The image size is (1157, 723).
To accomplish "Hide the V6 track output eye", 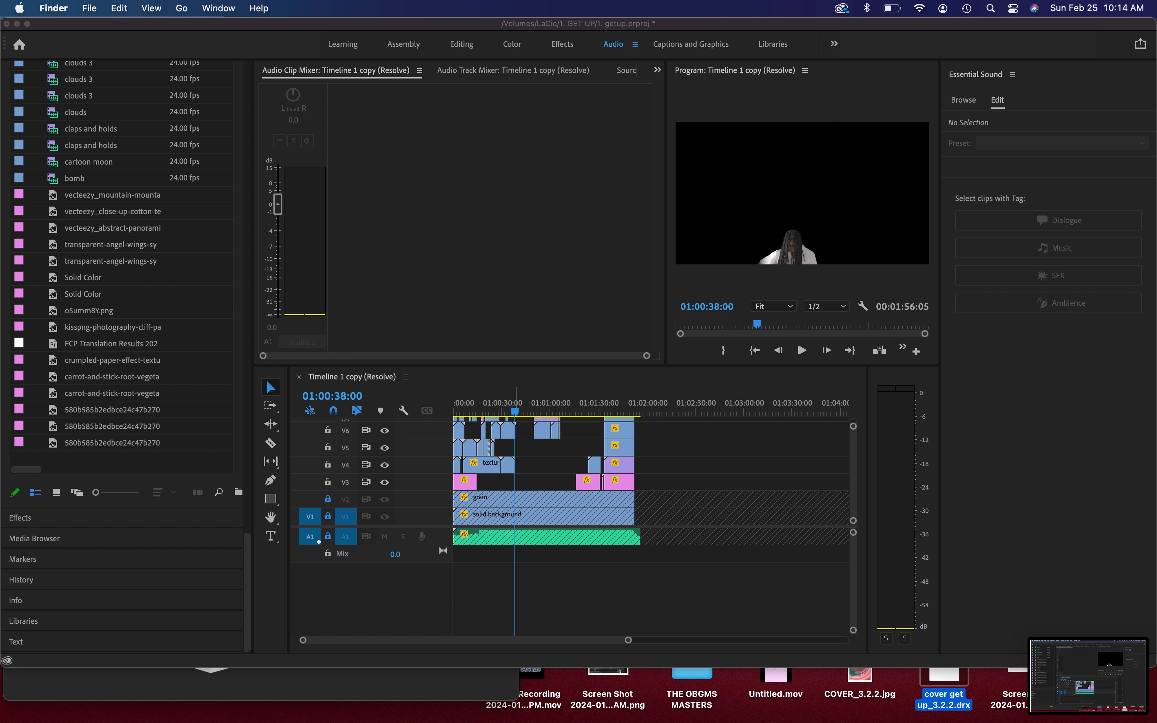I will [x=384, y=431].
